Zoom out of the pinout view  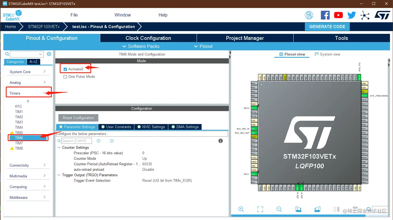(279, 209)
